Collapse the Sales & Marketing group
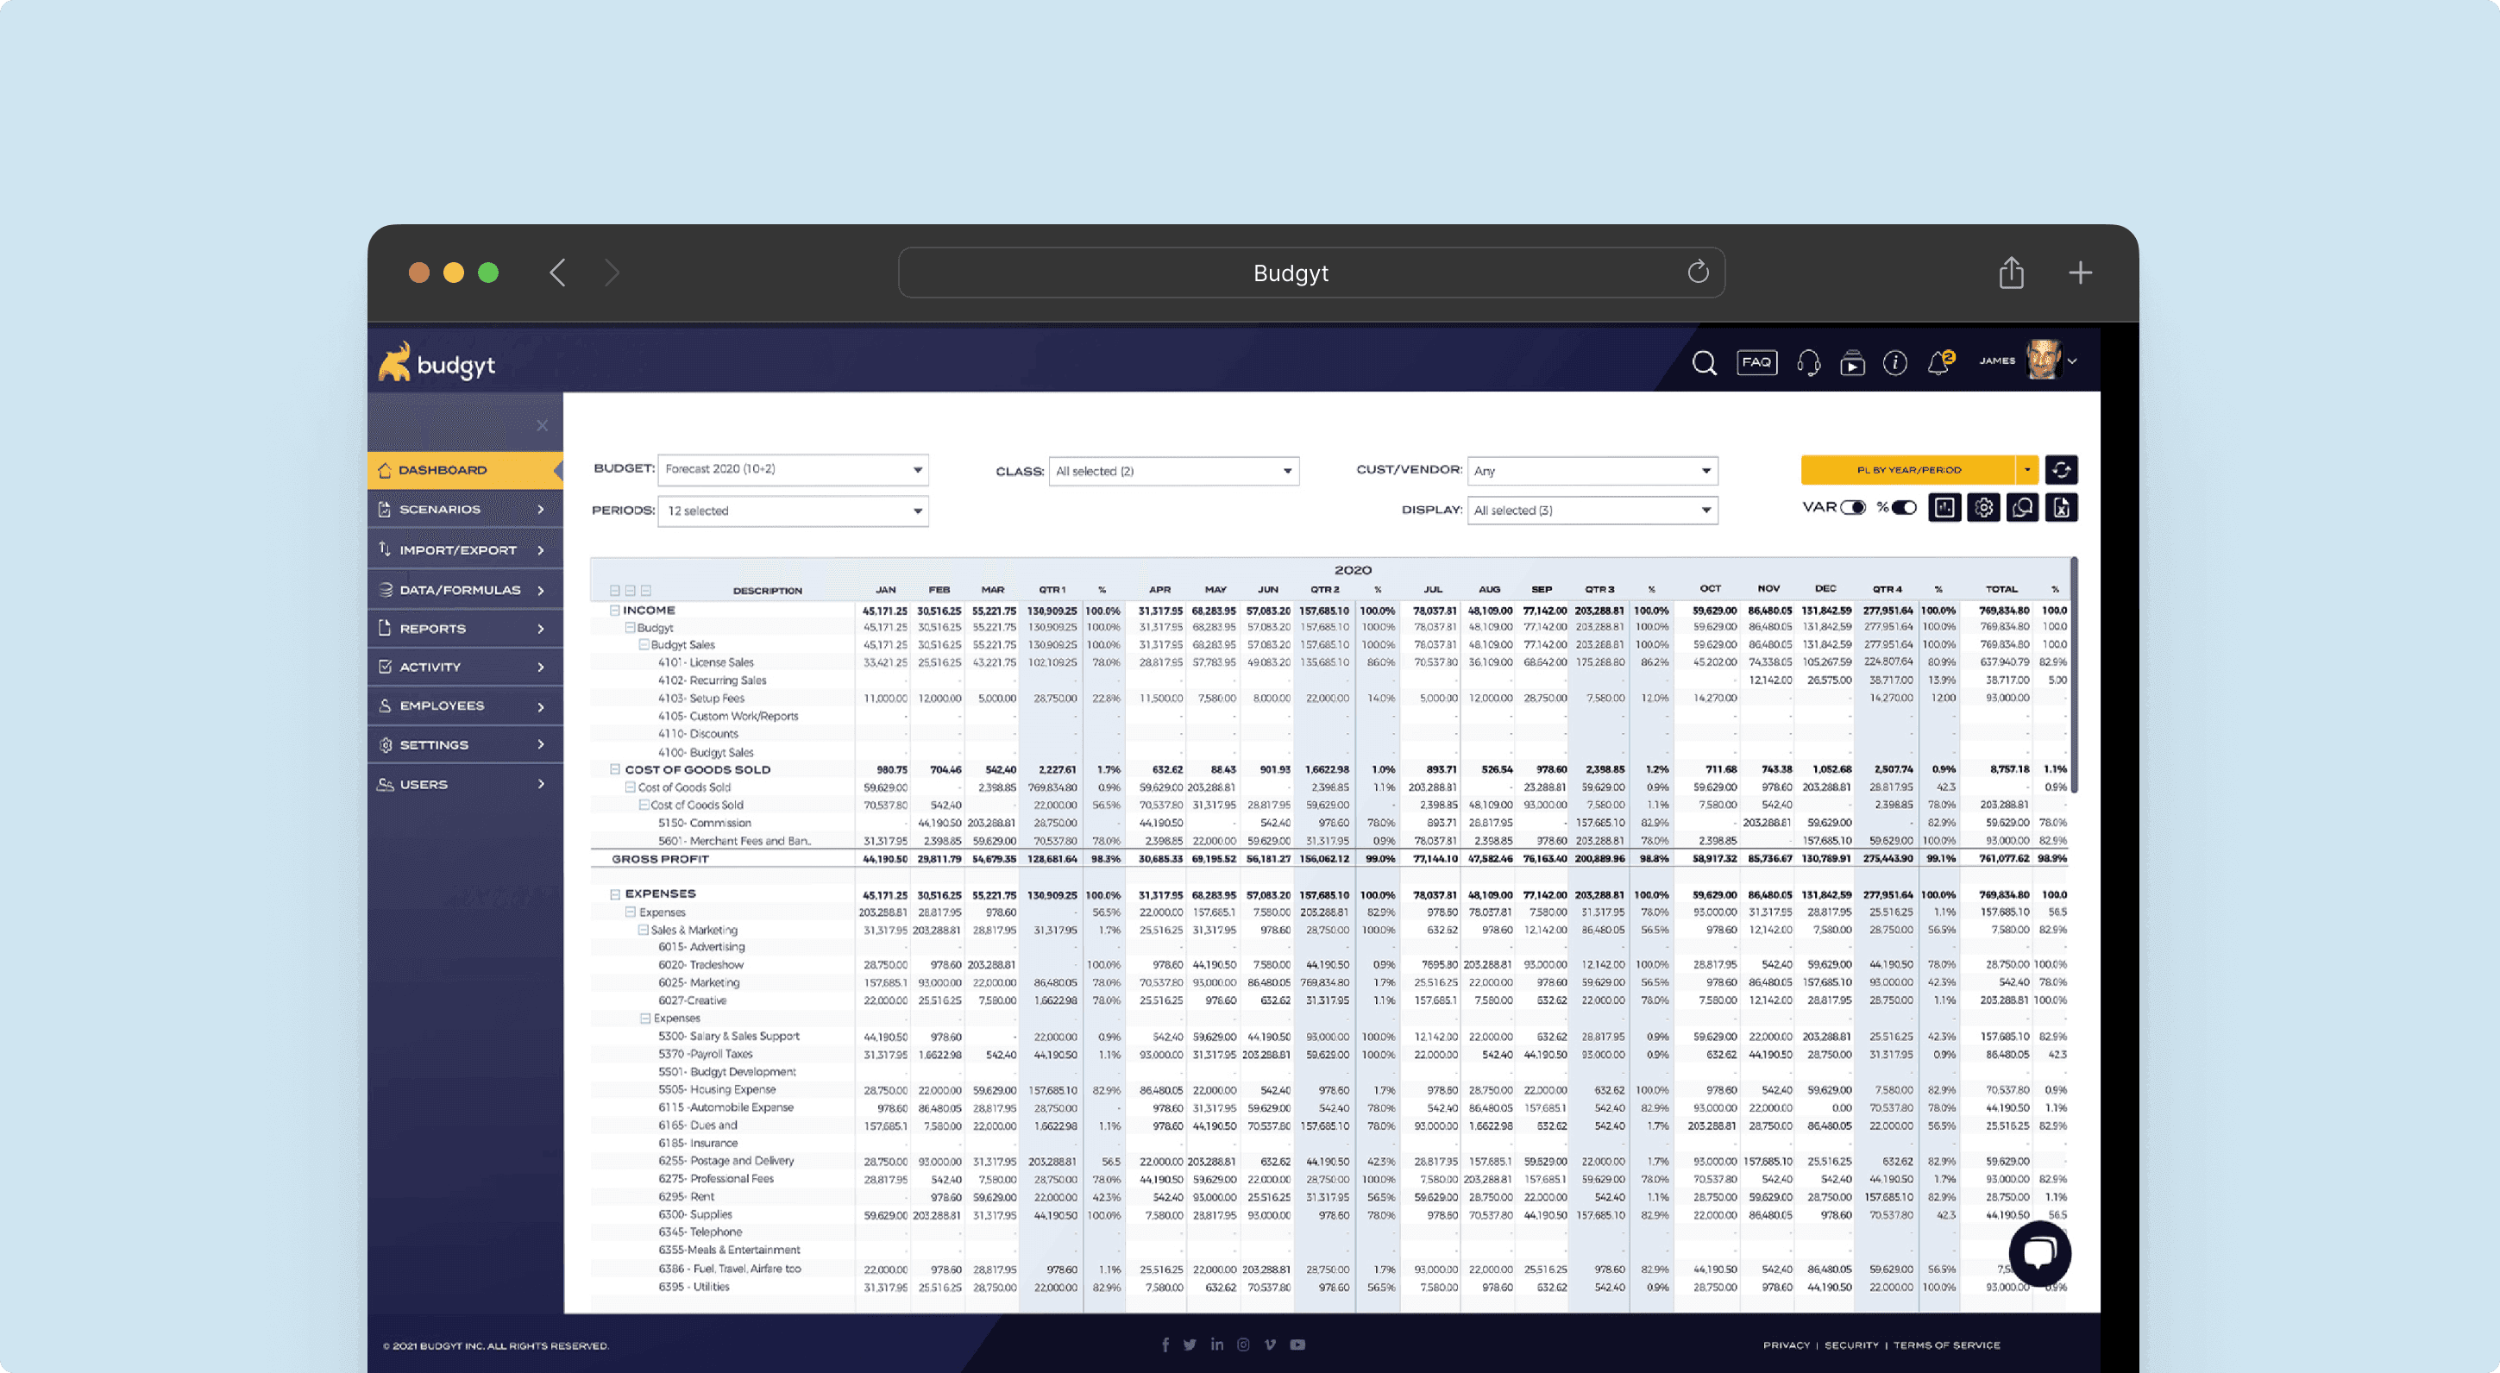The width and height of the screenshot is (2500, 1373). 644,930
